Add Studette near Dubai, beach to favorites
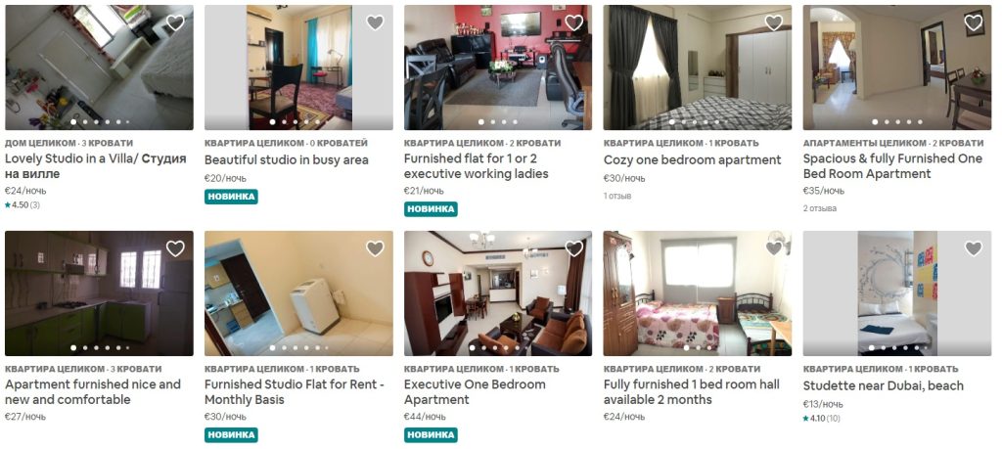Screen dimensions: 1002x449 pyautogui.click(x=974, y=248)
